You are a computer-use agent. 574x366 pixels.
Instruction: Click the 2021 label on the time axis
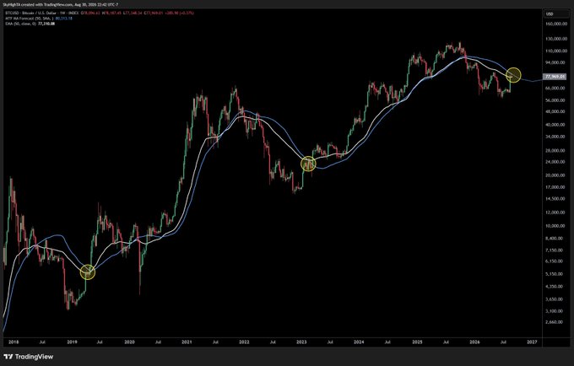[x=187, y=342]
